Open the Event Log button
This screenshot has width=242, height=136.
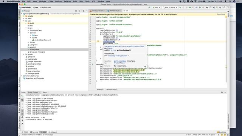point(222,132)
